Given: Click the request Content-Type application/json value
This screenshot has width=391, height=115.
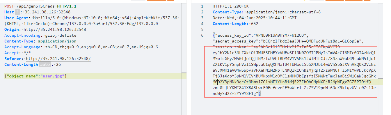Looking at the screenshot, I should (x=57, y=41).
